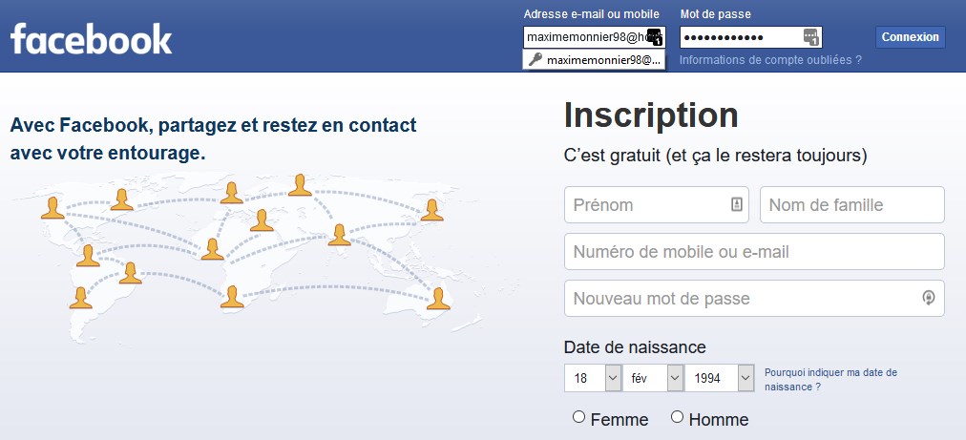Screen dimensions: 966x440
Task: Select the Femme radio button
Action: click(578, 417)
